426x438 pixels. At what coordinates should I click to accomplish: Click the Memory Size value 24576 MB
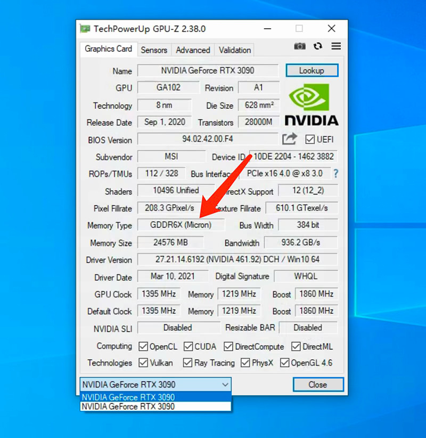click(170, 242)
